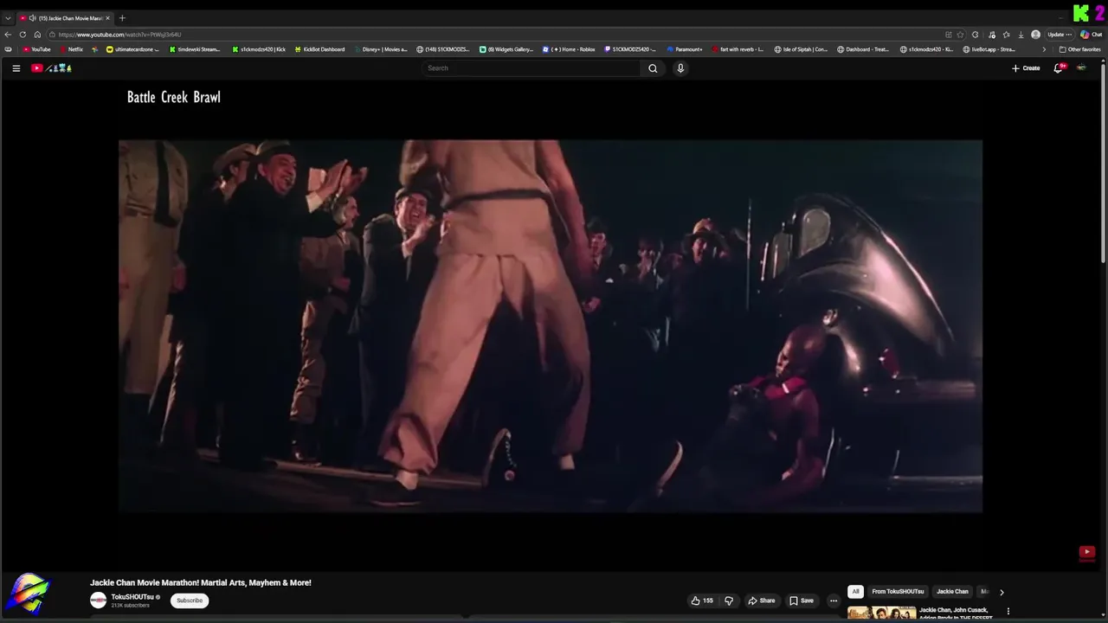The image size is (1108, 623).
Task: Open the timdewski Stream bookmark
Action: 195,49
